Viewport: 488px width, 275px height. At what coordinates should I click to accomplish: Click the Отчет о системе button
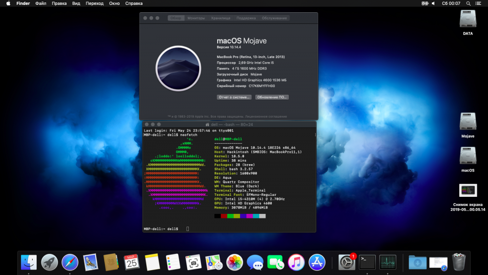click(234, 97)
